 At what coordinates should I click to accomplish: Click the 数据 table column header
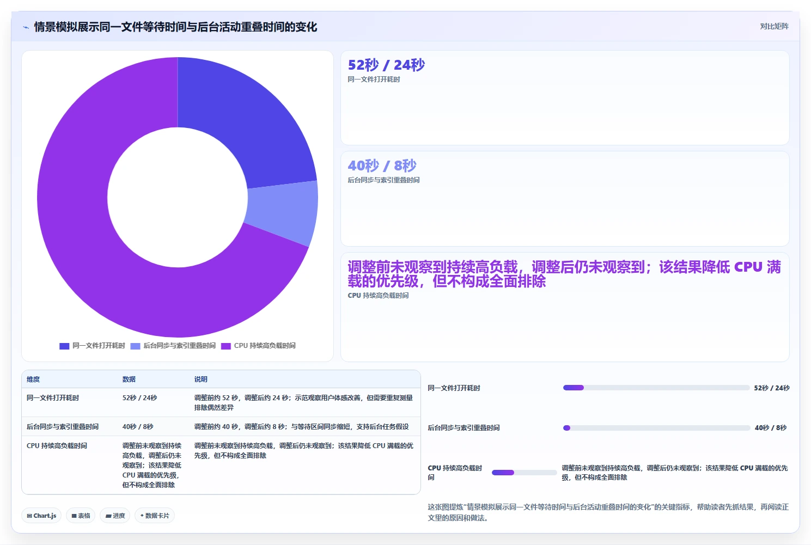tap(129, 379)
